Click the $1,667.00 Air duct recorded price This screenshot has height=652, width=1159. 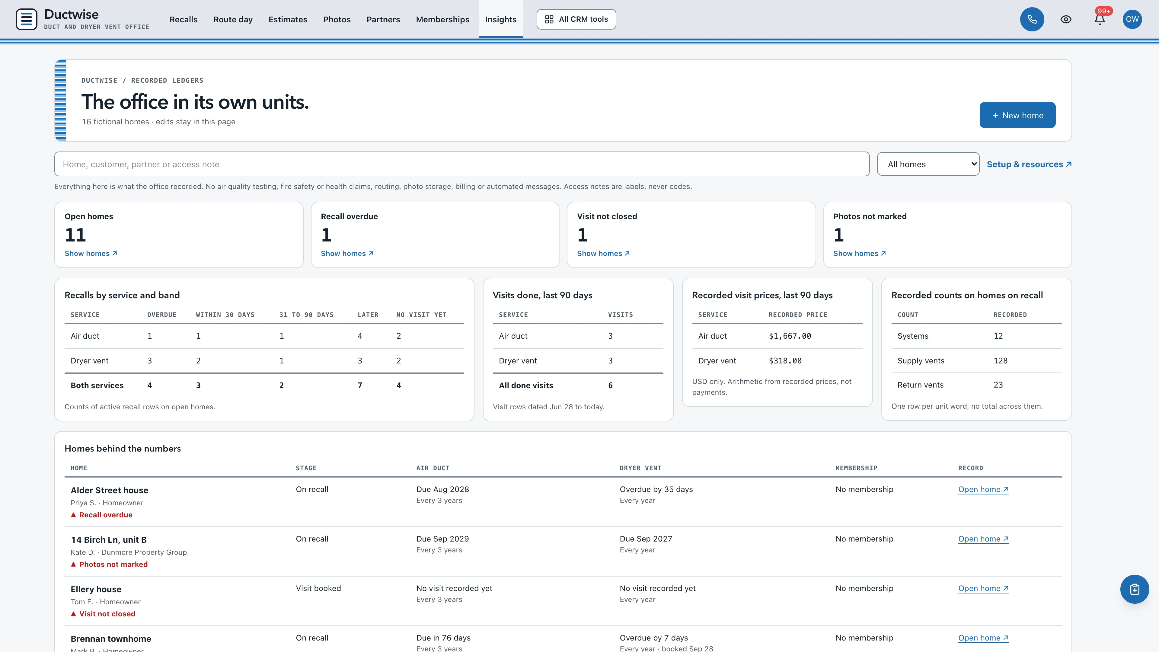(x=790, y=336)
